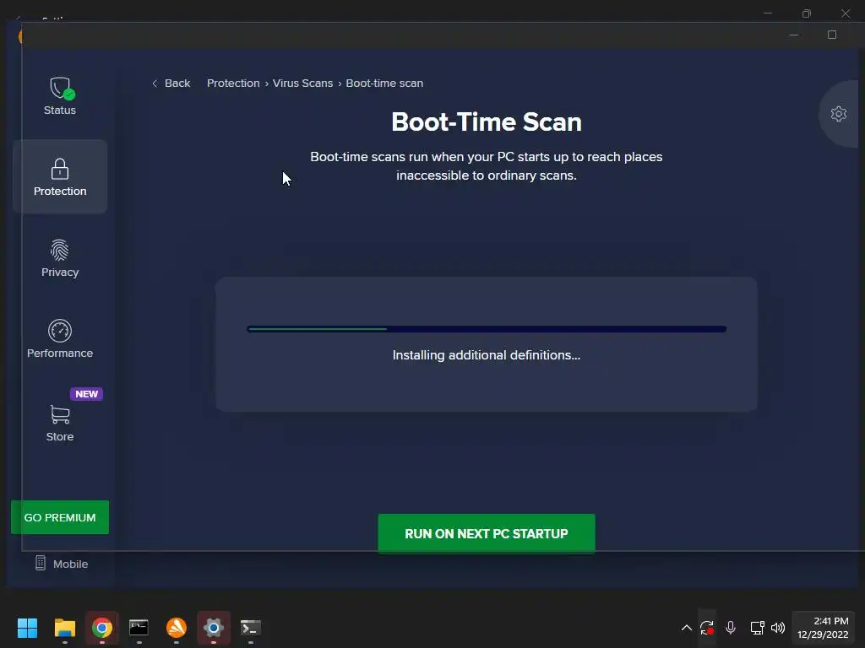Screen dimensions: 865x648
Task: Open the terminal app in taskbar
Action: coord(251,628)
